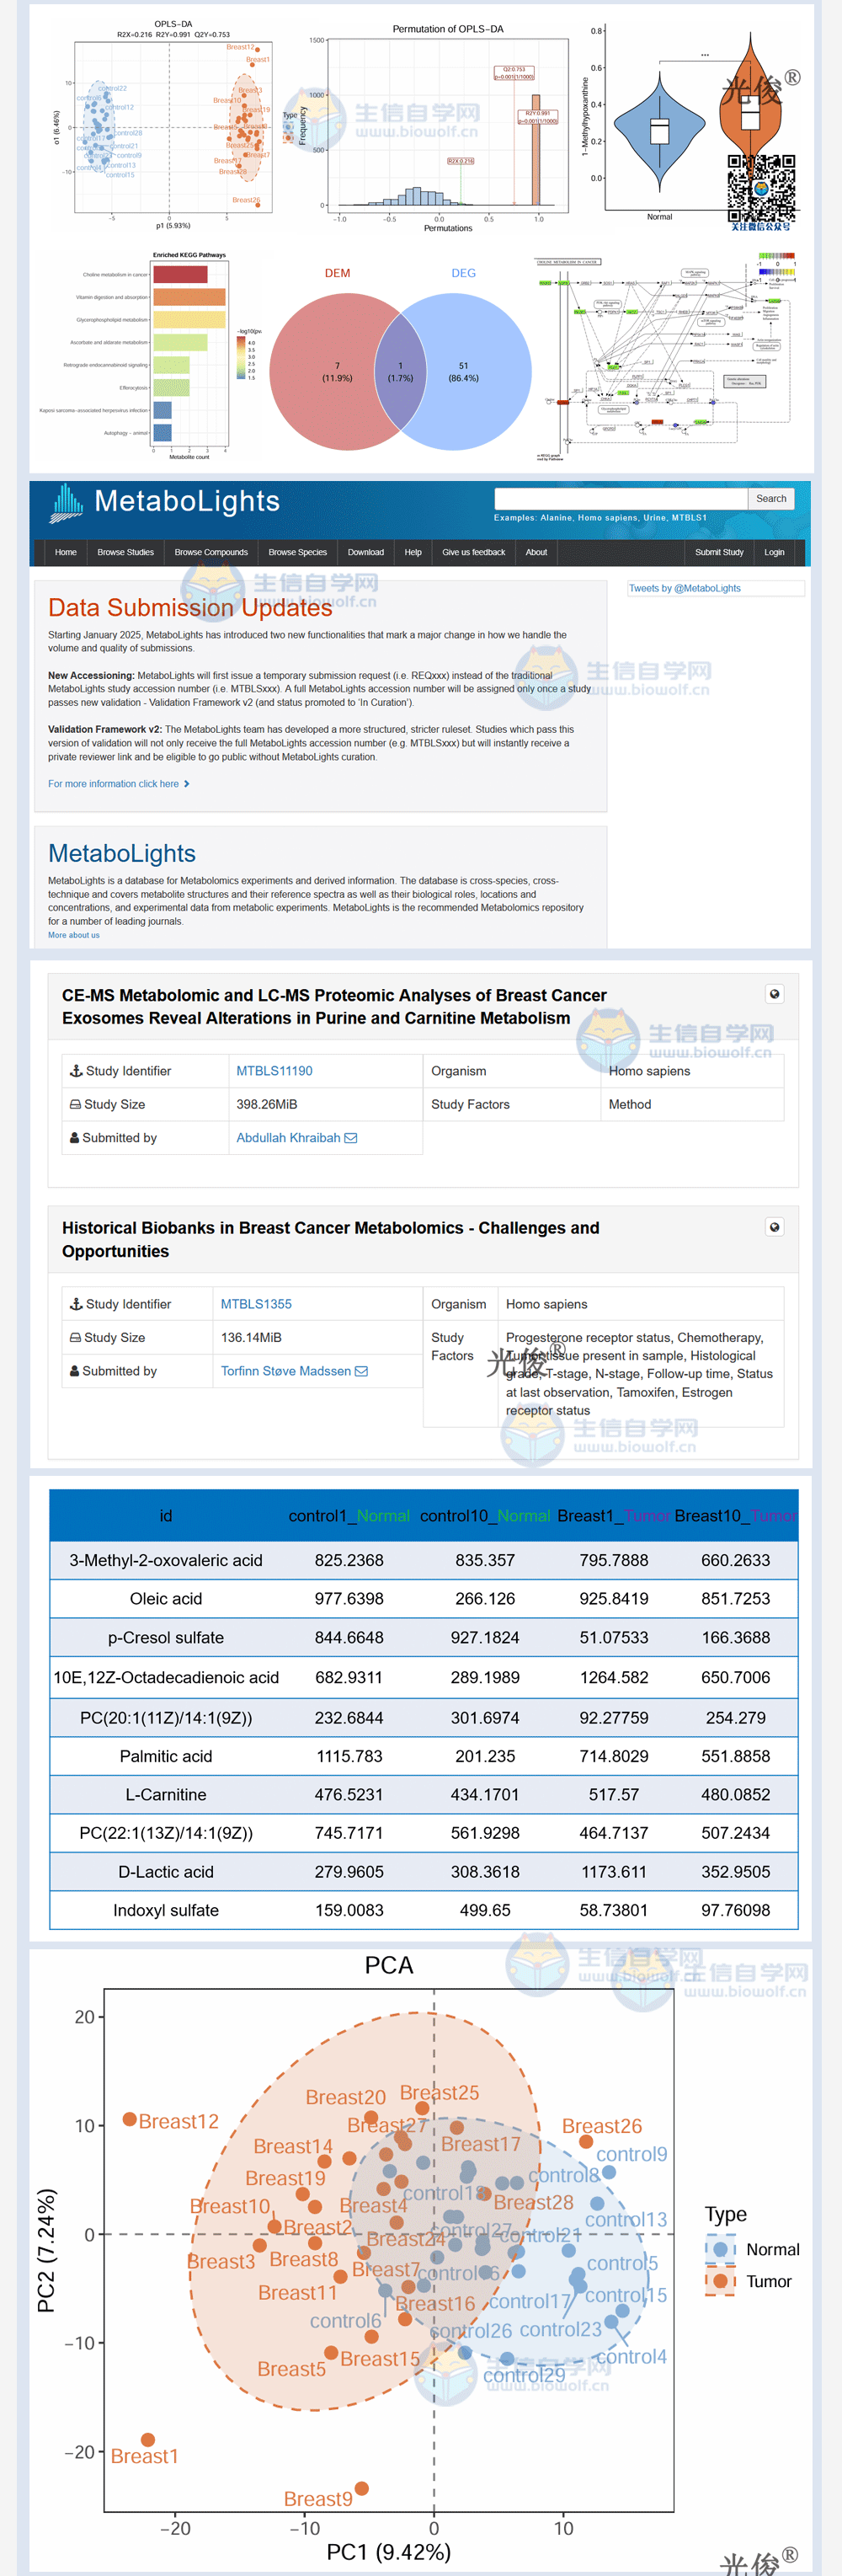Click the control1_Normal column header
Image resolution: width=842 pixels, height=2576 pixels.
click(x=349, y=1516)
